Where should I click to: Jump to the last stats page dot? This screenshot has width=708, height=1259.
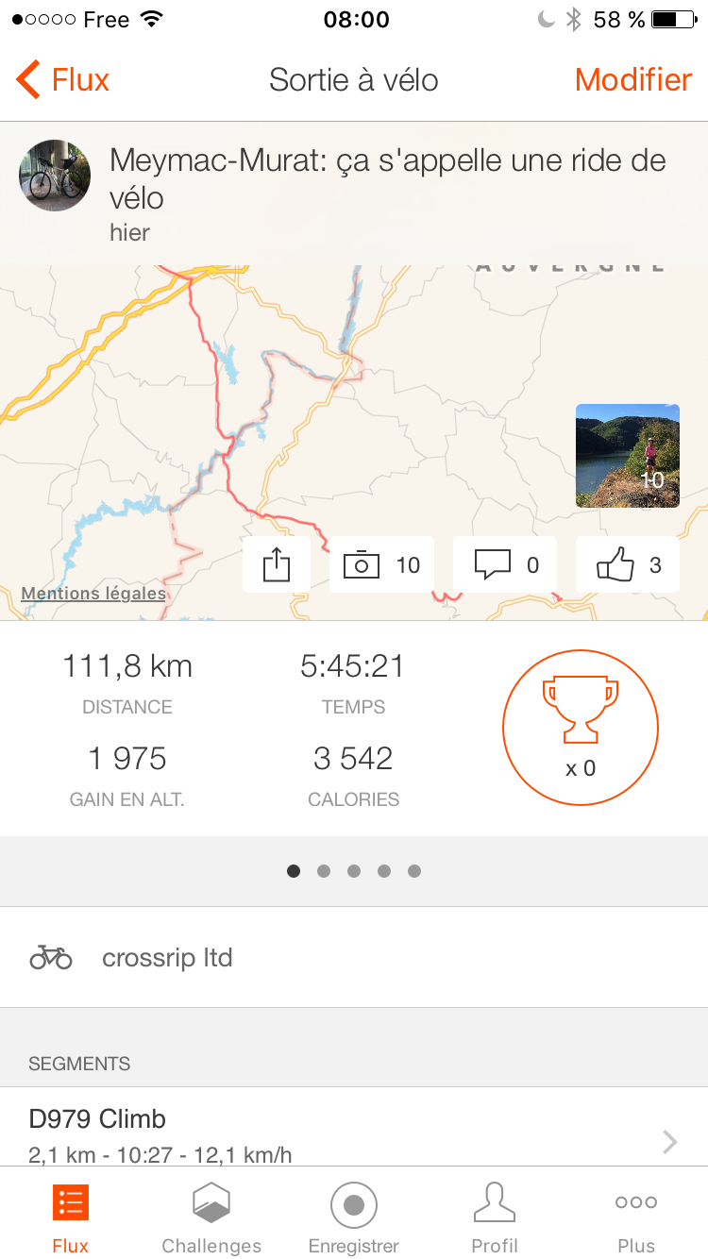[x=414, y=871]
